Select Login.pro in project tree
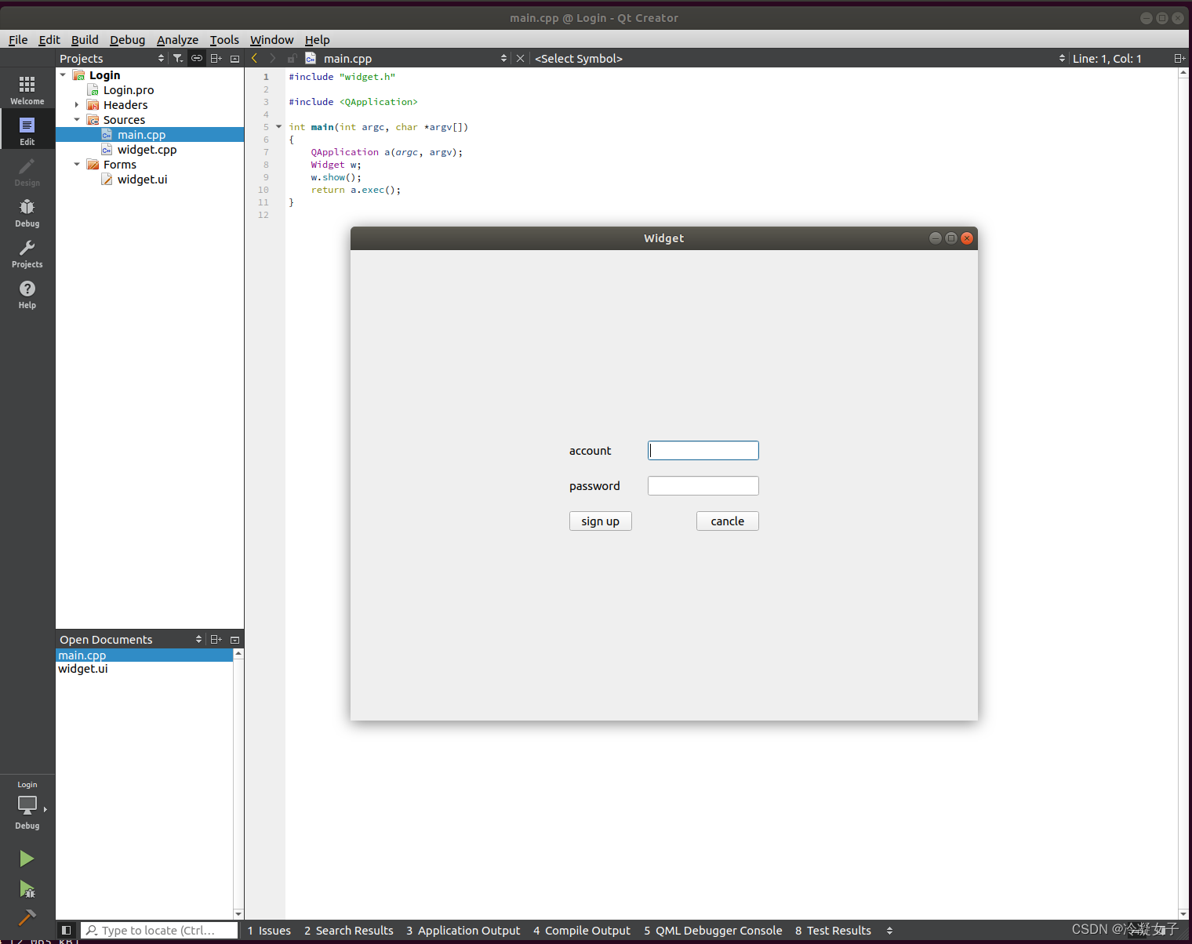This screenshot has height=944, width=1192. 129,90
